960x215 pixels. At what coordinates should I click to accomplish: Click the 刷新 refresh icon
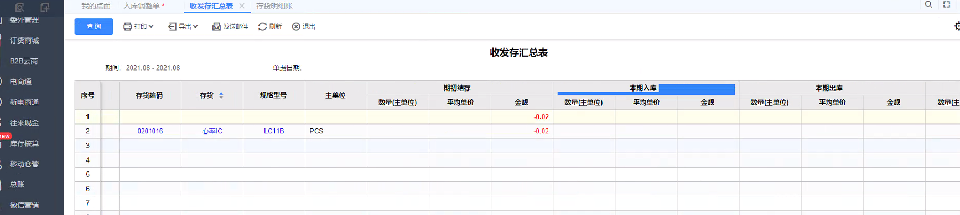[x=262, y=26]
